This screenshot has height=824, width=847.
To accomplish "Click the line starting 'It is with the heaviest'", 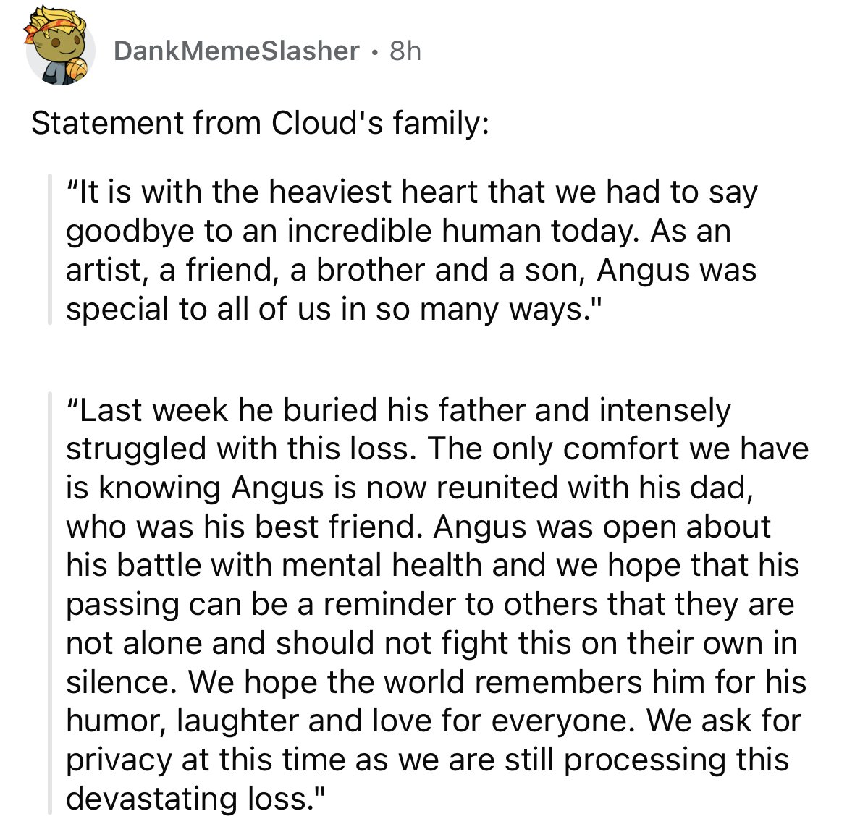I will [412, 192].
